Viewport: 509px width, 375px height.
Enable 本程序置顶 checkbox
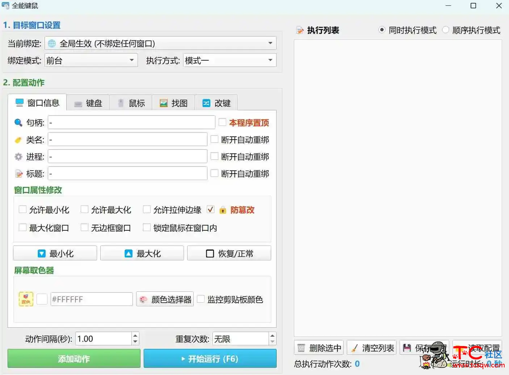click(223, 123)
